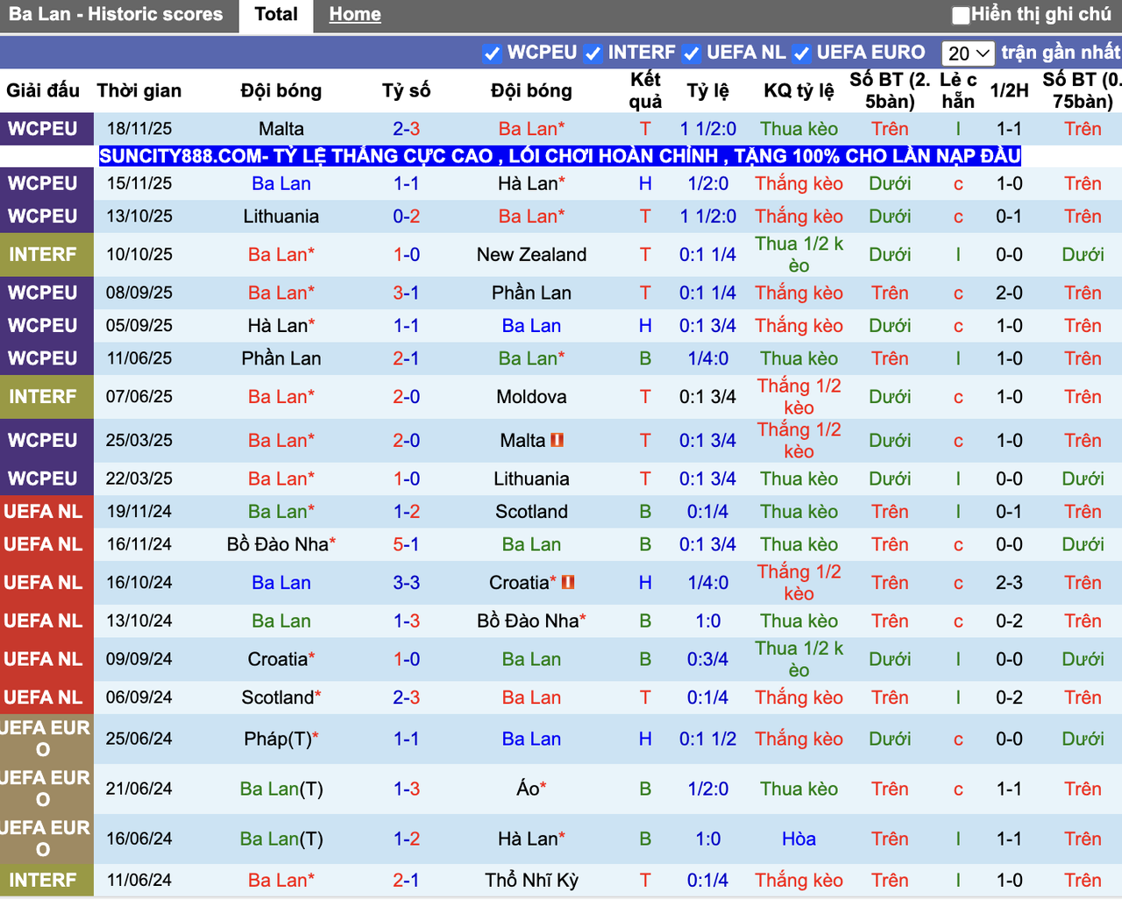Select the Total tab
The image size is (1122, 900).
click(x=276, y=15)
